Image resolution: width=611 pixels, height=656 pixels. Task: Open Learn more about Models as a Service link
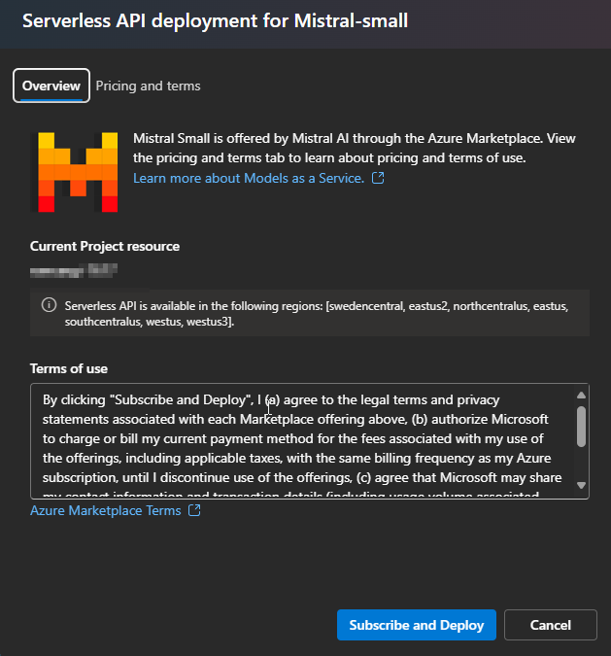pyautogui.click(x=249, y=178)
